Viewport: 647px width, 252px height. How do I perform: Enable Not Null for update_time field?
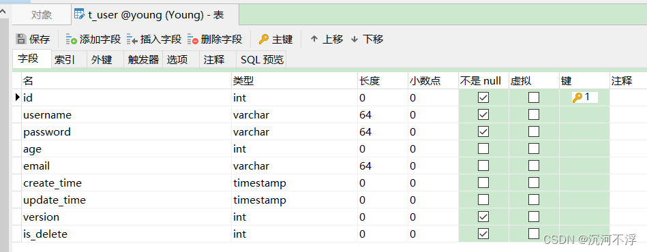click(x=483, y=200)
